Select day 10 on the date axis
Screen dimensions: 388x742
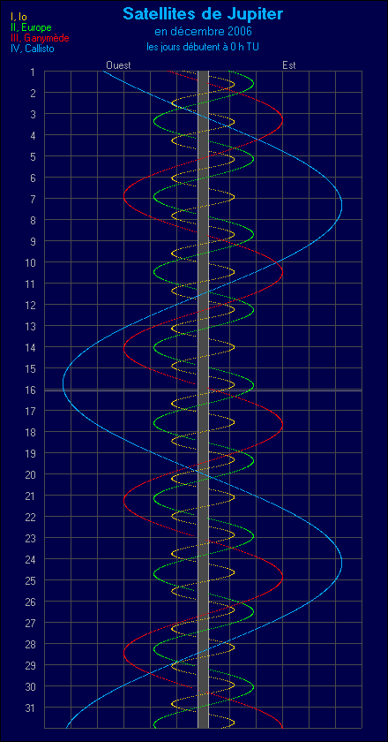click(x=31, y=262)
